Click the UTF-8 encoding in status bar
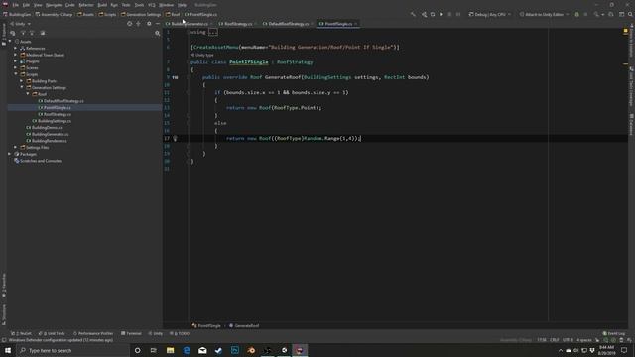635x357 pixels. tap(568, 340)
